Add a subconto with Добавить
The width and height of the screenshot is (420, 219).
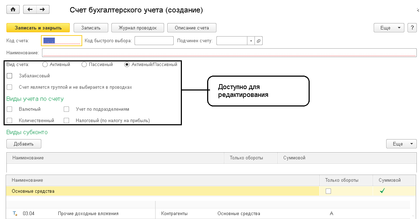pos(23,144)
